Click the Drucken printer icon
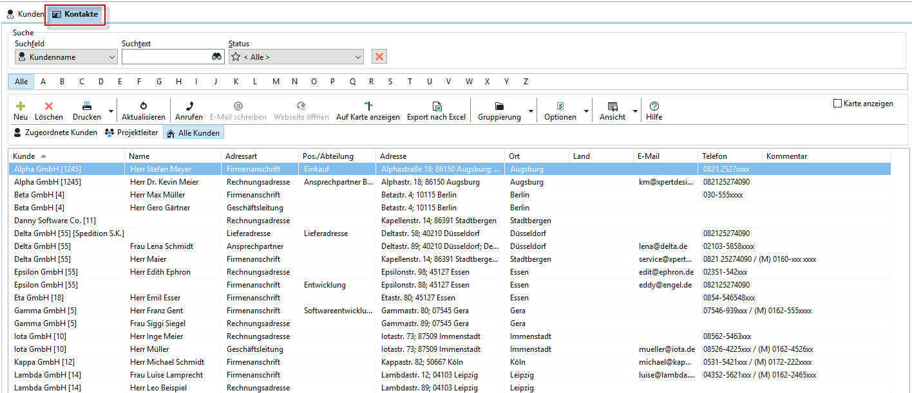Viewport: 912px width, 393px height. pos(86,106)
